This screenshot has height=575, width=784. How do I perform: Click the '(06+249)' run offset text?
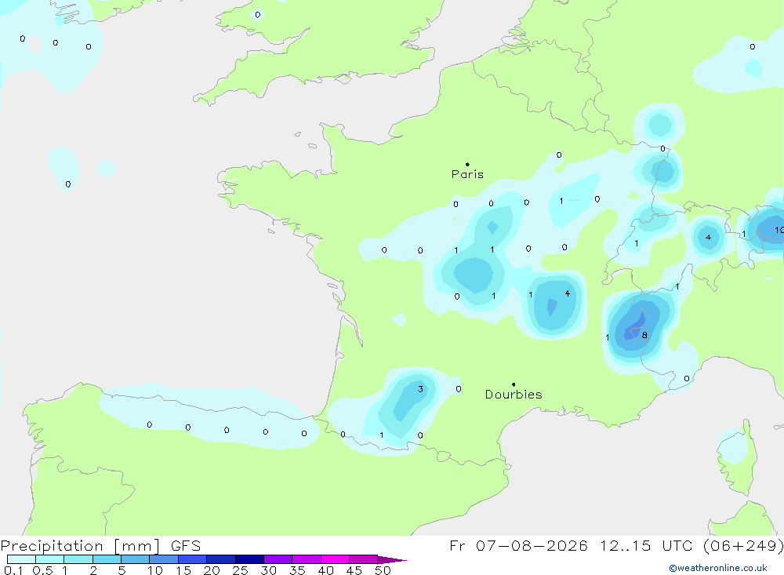(x=743, y=545)
